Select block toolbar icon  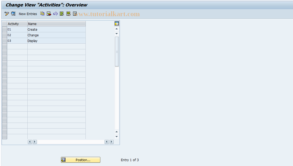click(x=68, y=14)
